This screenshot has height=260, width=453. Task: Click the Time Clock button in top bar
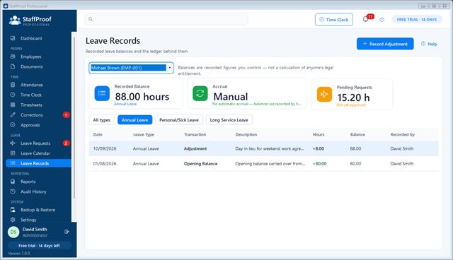[334, 20]
